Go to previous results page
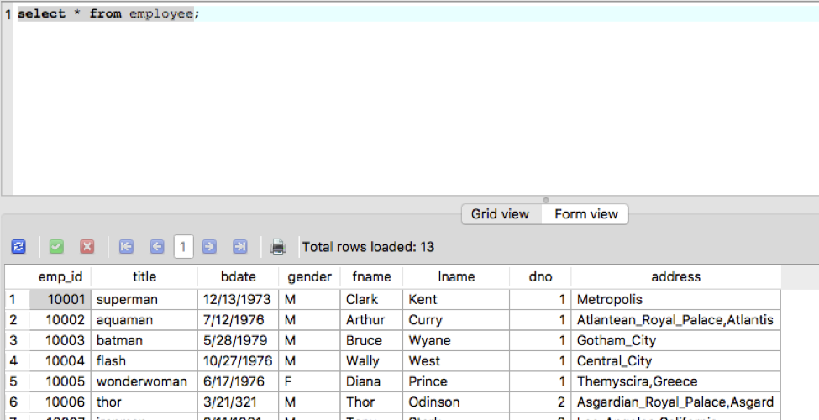Screen dimensions: 819x420 157,247
